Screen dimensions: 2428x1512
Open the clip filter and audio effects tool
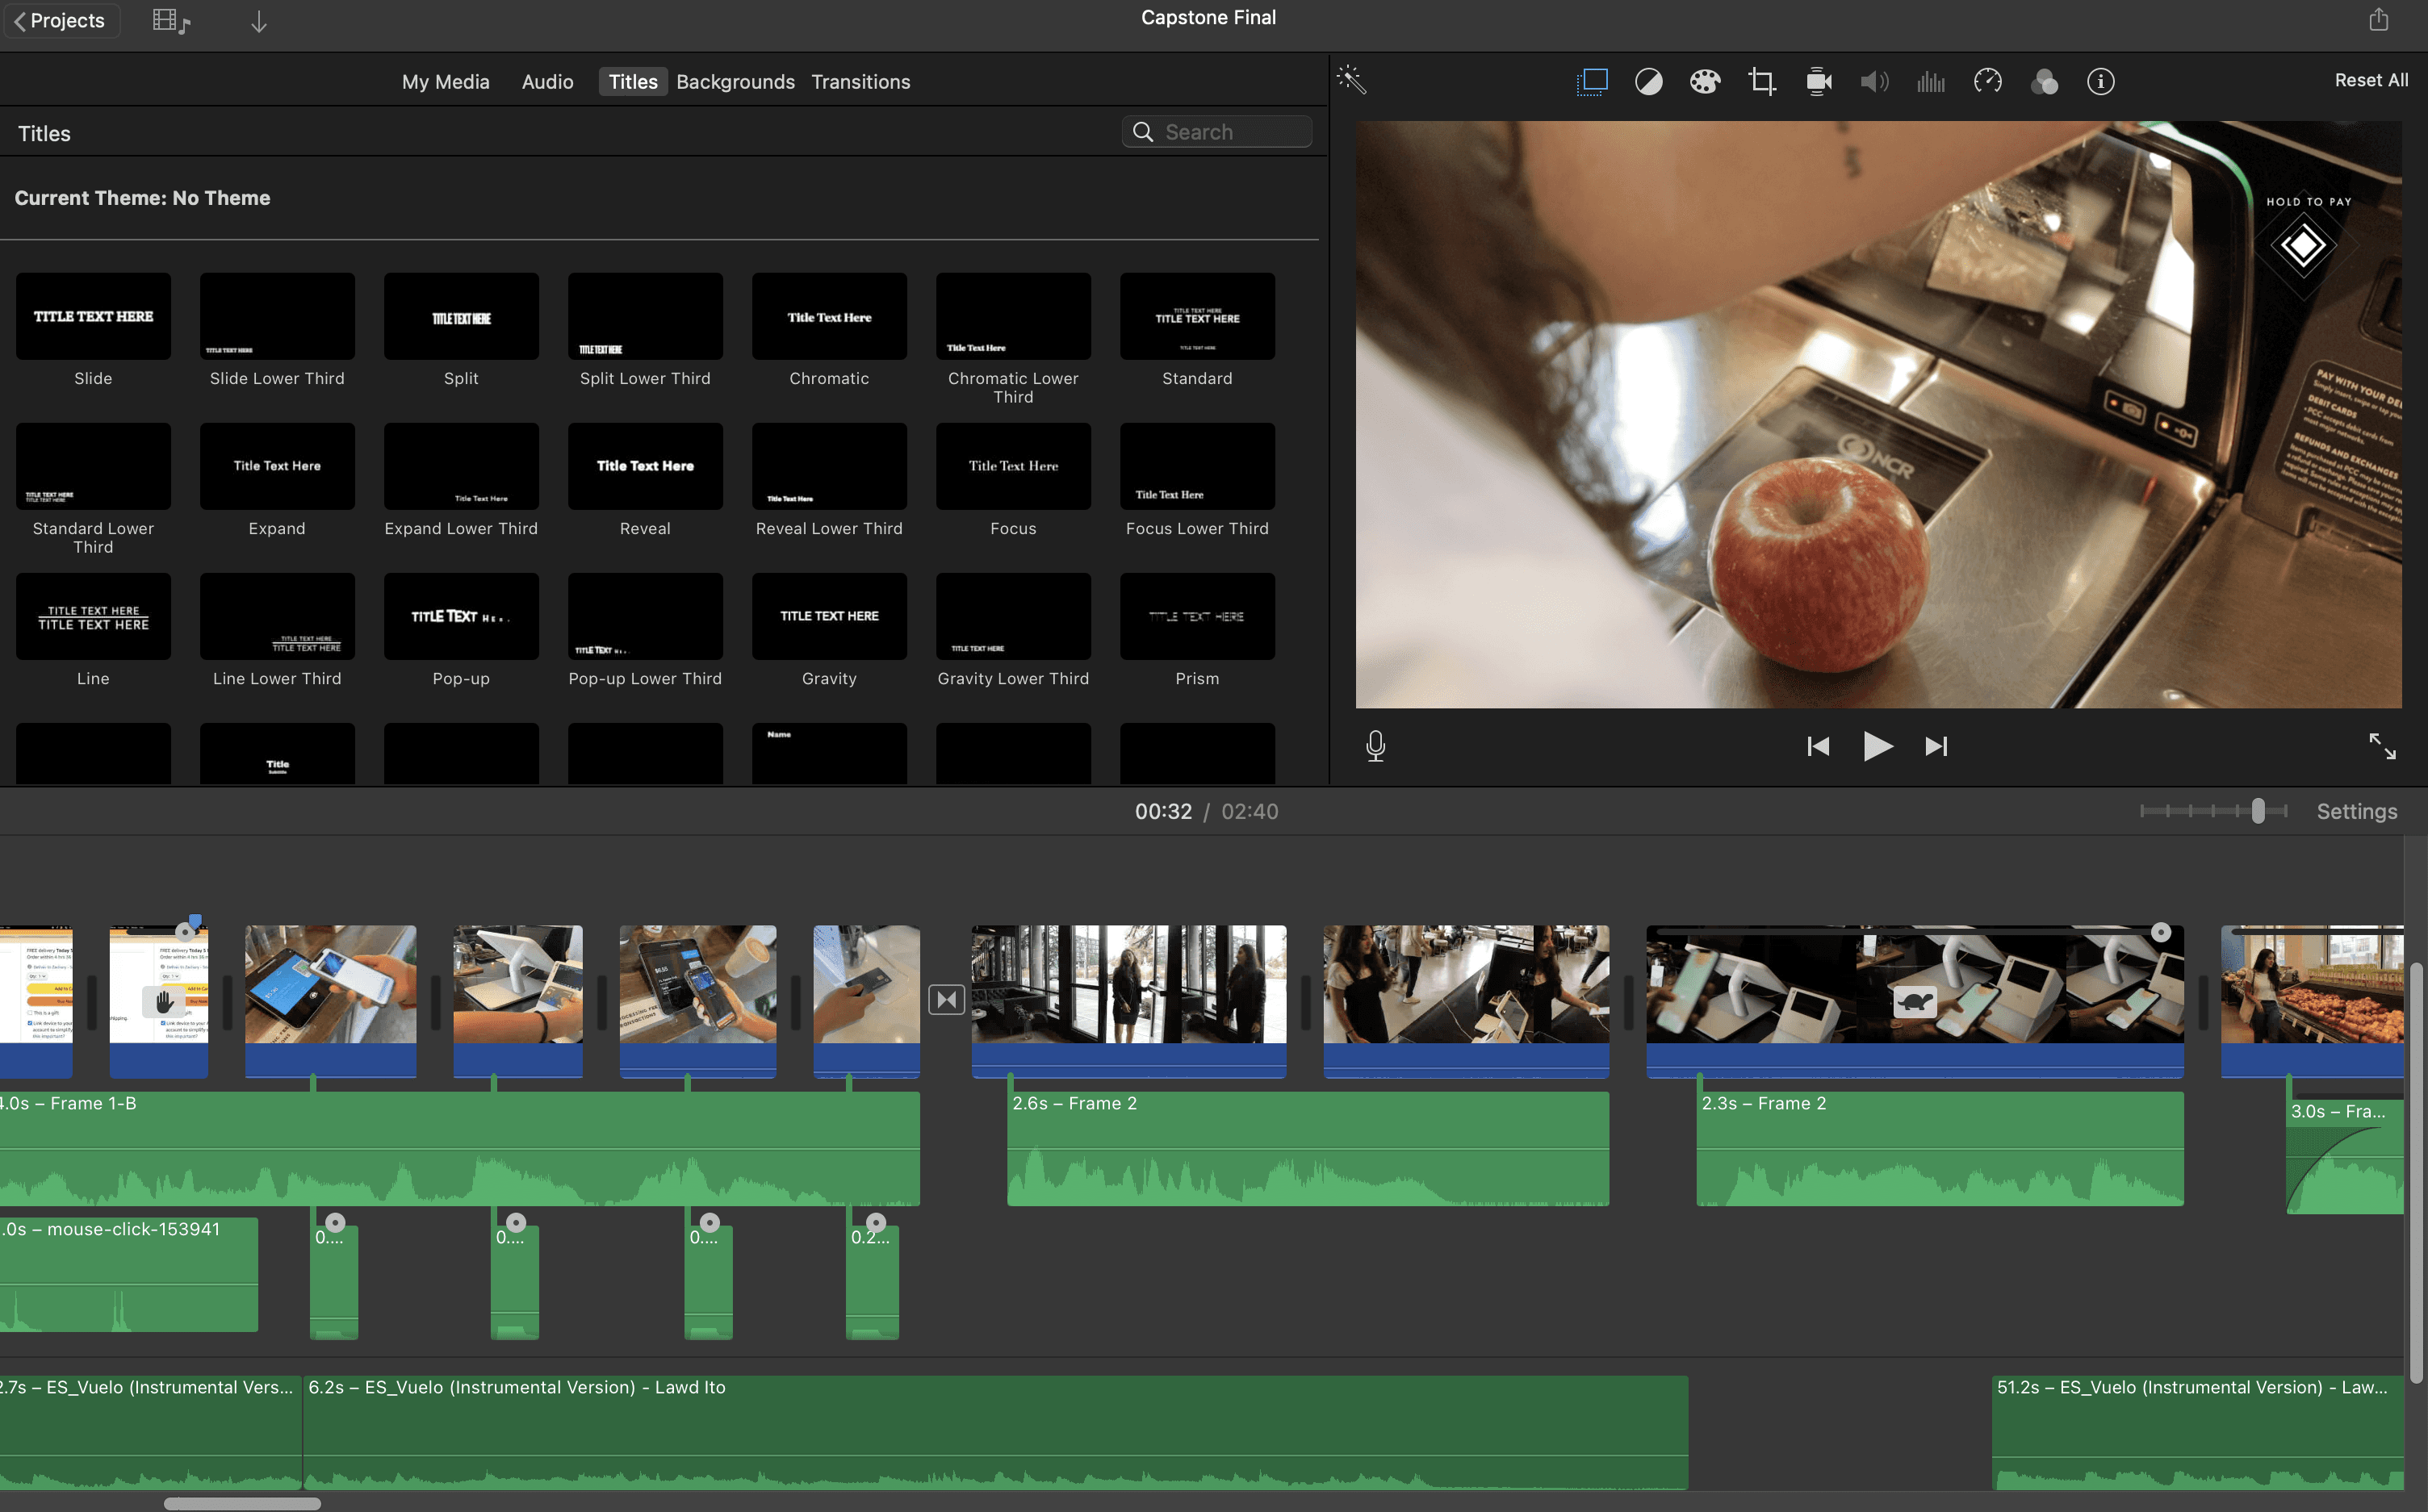[2044, 81]
